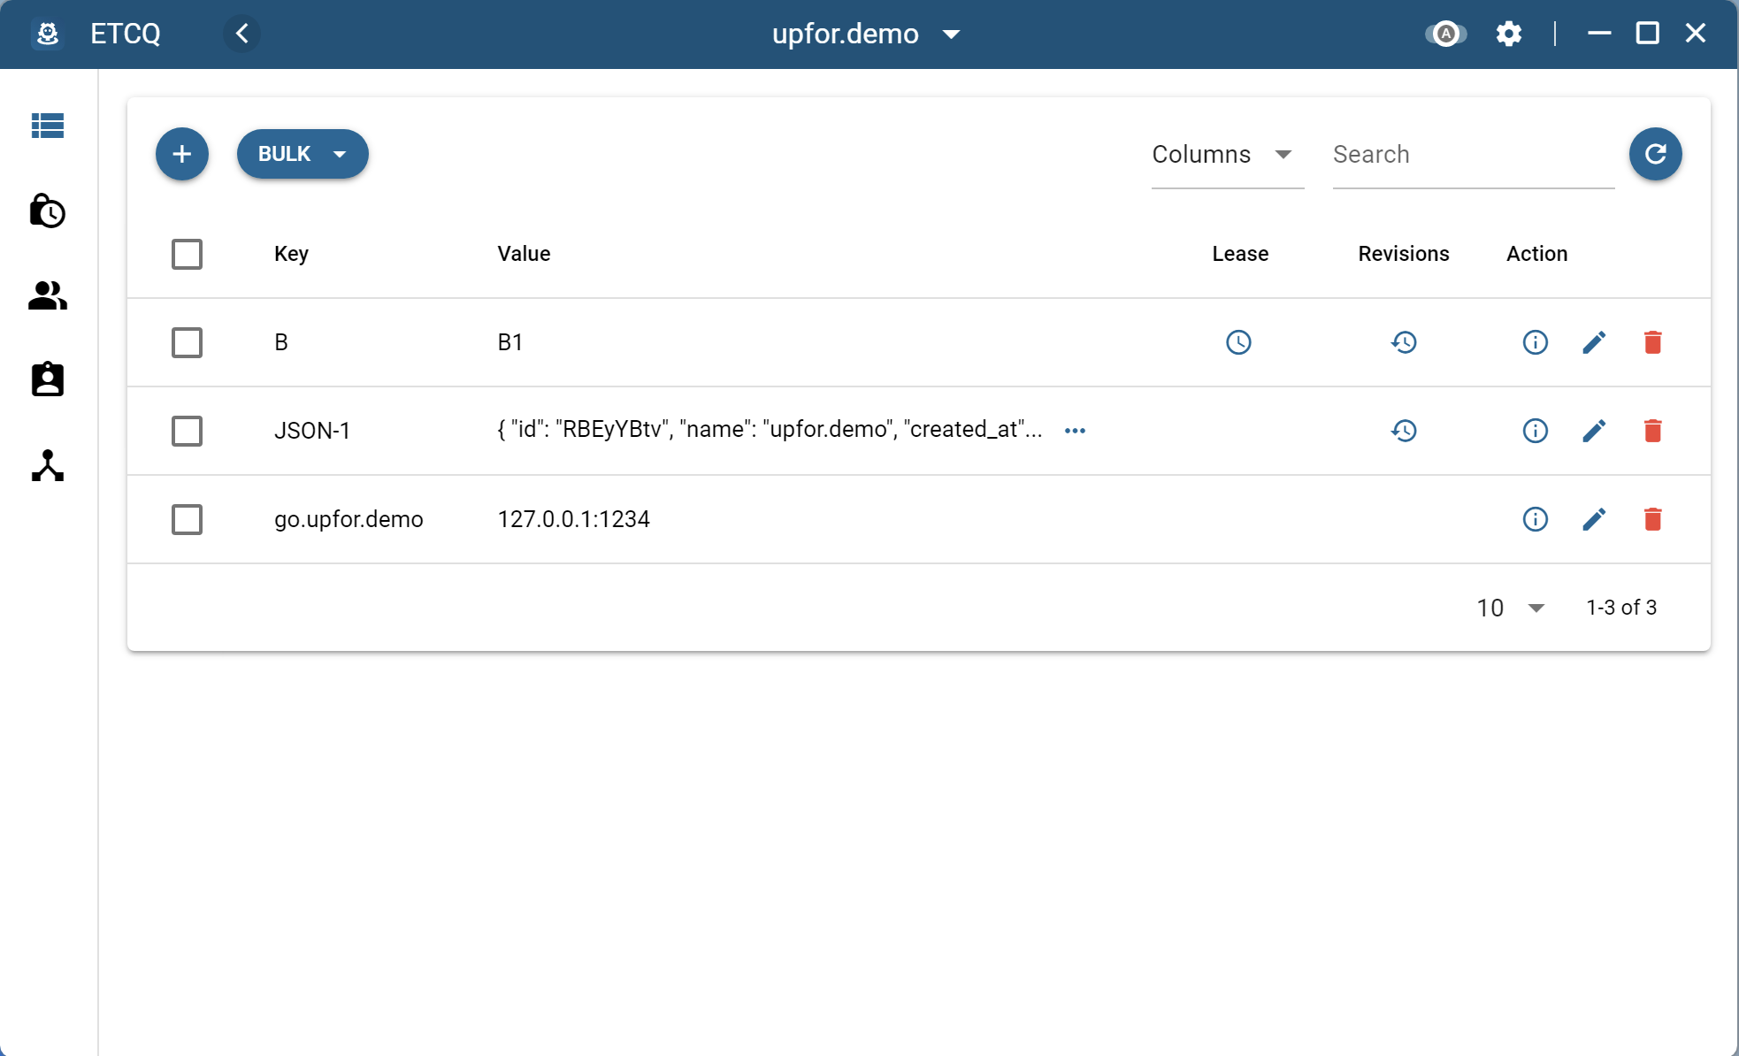Delete the go.upfor.demo key
This screenshot has height=1056, width=1739.
point(1652,519)
